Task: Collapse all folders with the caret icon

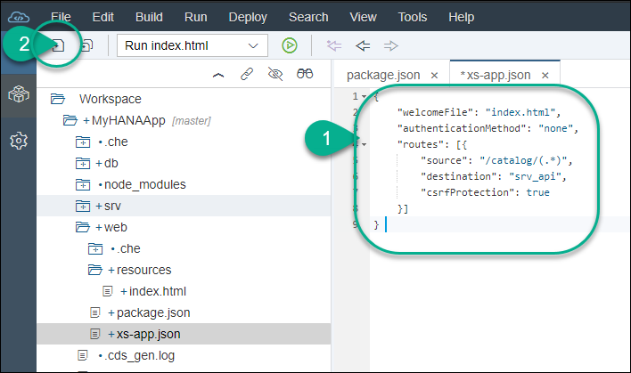Action: pos(218,75)
